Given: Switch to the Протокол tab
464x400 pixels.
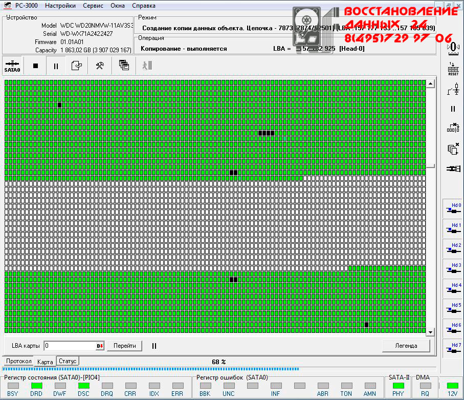Looking at the screenshot, I should pos(19,361).
